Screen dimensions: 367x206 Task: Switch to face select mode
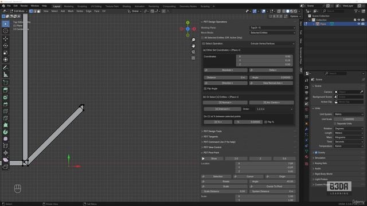click(x=39, y=11)
